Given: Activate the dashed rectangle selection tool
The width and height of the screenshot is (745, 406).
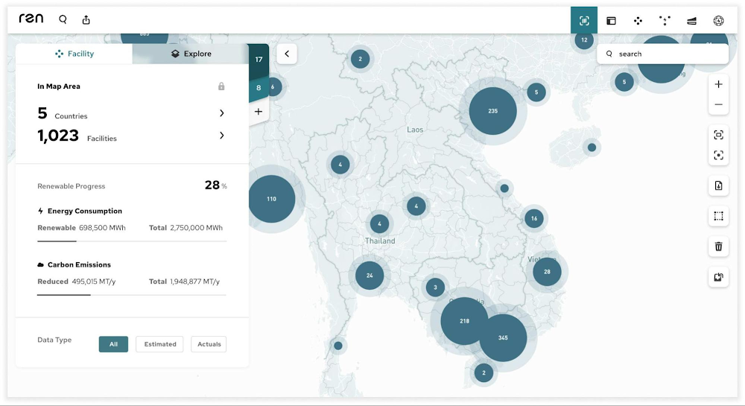Looking at the screenshot, I should (x=718, y=216).
